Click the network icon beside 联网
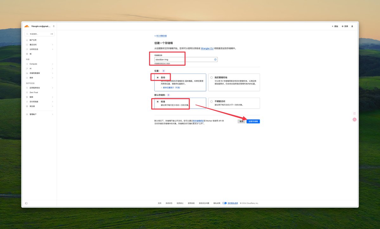 tap(27, 97)
